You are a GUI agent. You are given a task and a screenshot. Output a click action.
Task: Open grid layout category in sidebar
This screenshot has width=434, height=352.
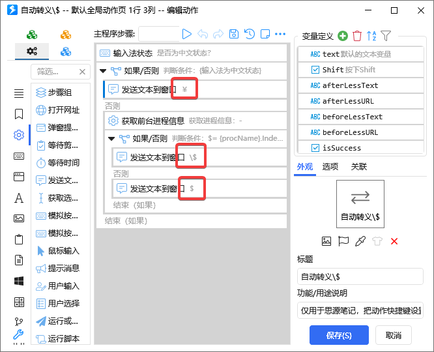pyautogui.click(x=19, y=302)
